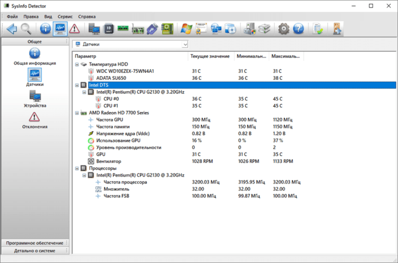Image resolution: width=398 pixels, height=263 pixels.
Task: Collapse the Температура HDD node
Action: tap(77, 64)
